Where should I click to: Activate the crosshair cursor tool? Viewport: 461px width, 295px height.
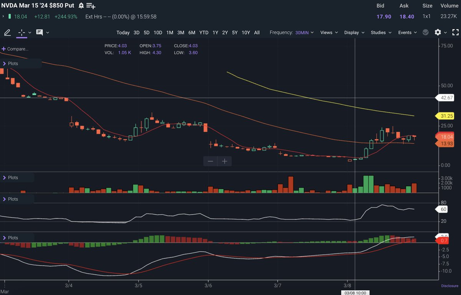point(22,33)
